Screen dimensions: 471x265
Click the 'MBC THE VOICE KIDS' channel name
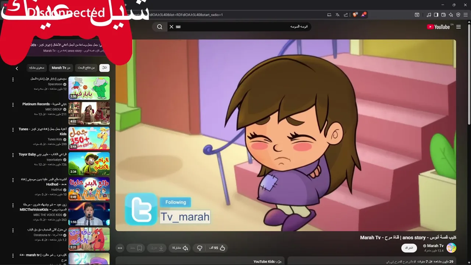click(x=48, y=215)
